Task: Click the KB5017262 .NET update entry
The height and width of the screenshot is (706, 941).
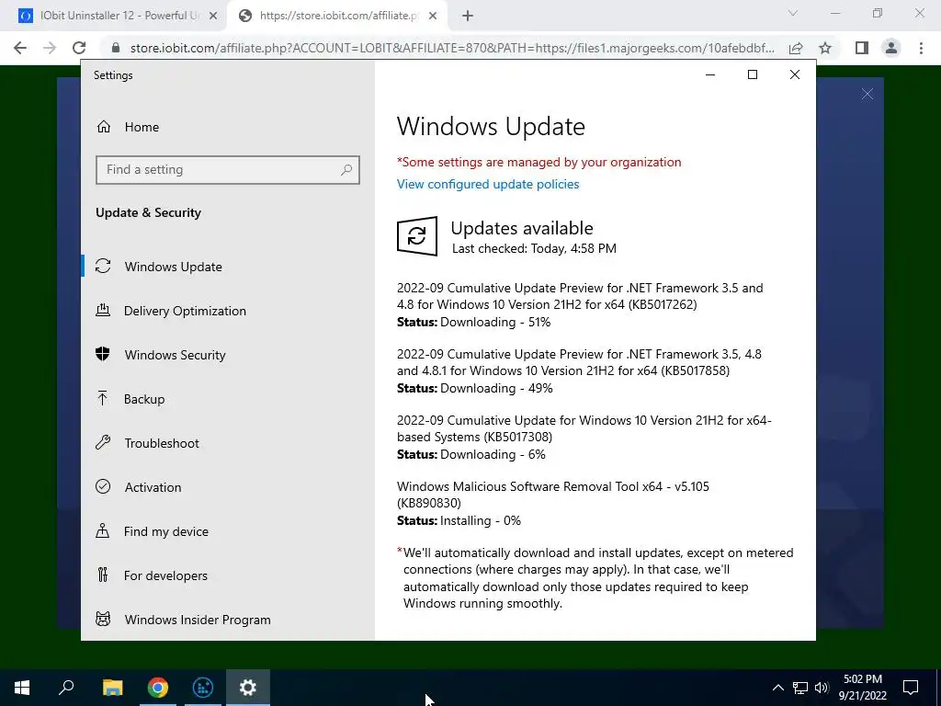Action: [580, 296]
